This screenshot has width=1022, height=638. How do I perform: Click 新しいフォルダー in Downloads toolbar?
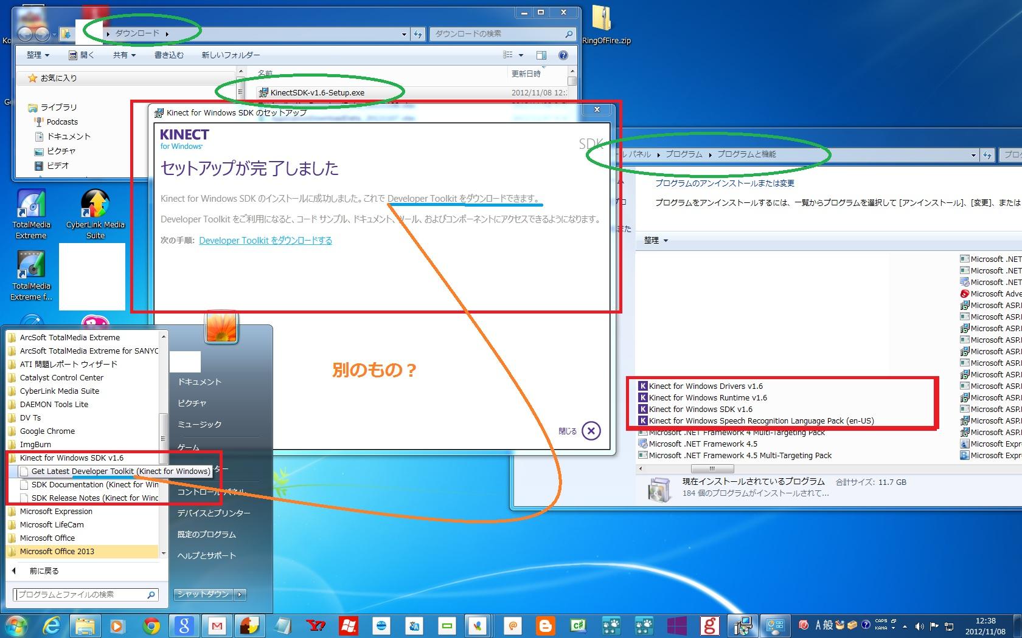pyautogui.click(x=231, y=55)
